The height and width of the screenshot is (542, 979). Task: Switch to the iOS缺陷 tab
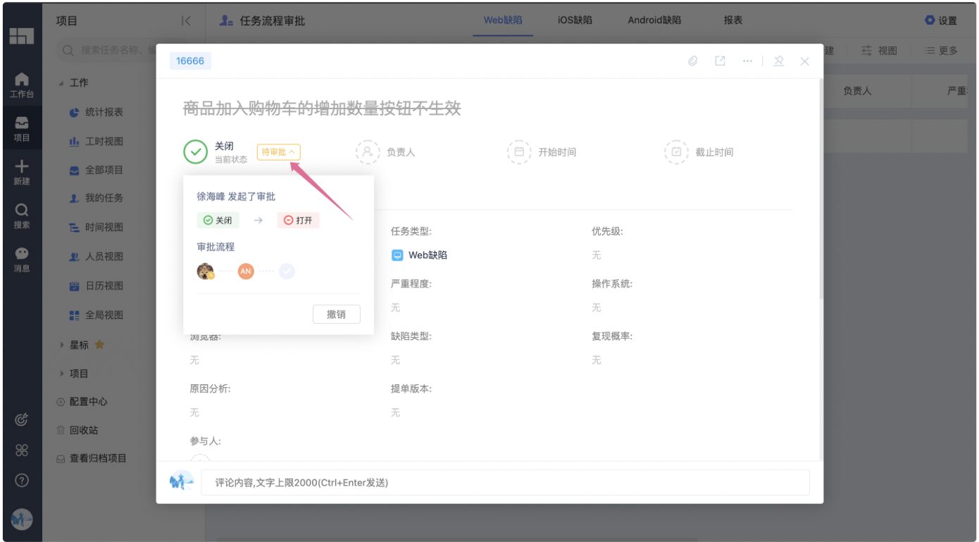tap(575, 20)
